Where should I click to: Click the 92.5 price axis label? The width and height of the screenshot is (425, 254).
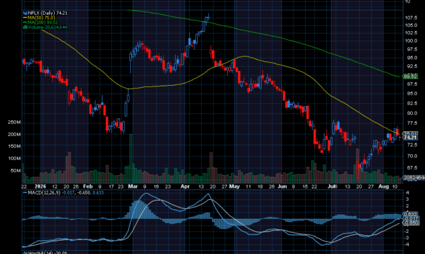[x=411, y=66]
